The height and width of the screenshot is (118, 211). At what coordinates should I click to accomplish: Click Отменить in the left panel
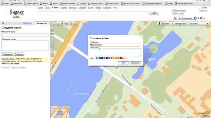click(19, 54)
